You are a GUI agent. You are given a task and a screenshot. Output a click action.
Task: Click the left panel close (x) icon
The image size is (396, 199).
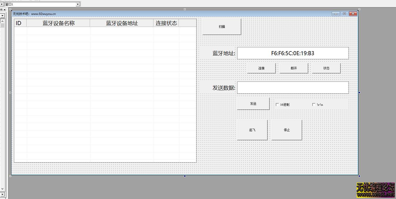click(x=5, y=10)
